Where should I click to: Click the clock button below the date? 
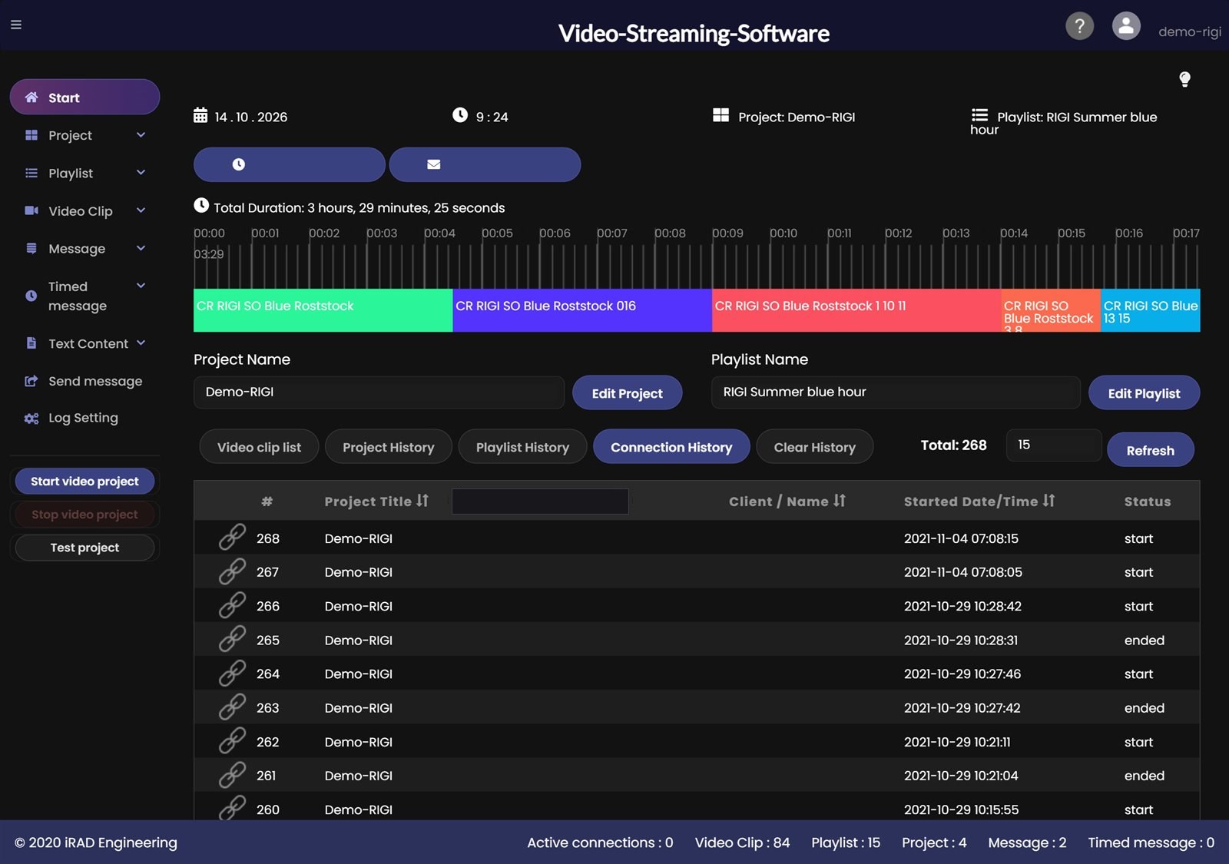(289, 164)
